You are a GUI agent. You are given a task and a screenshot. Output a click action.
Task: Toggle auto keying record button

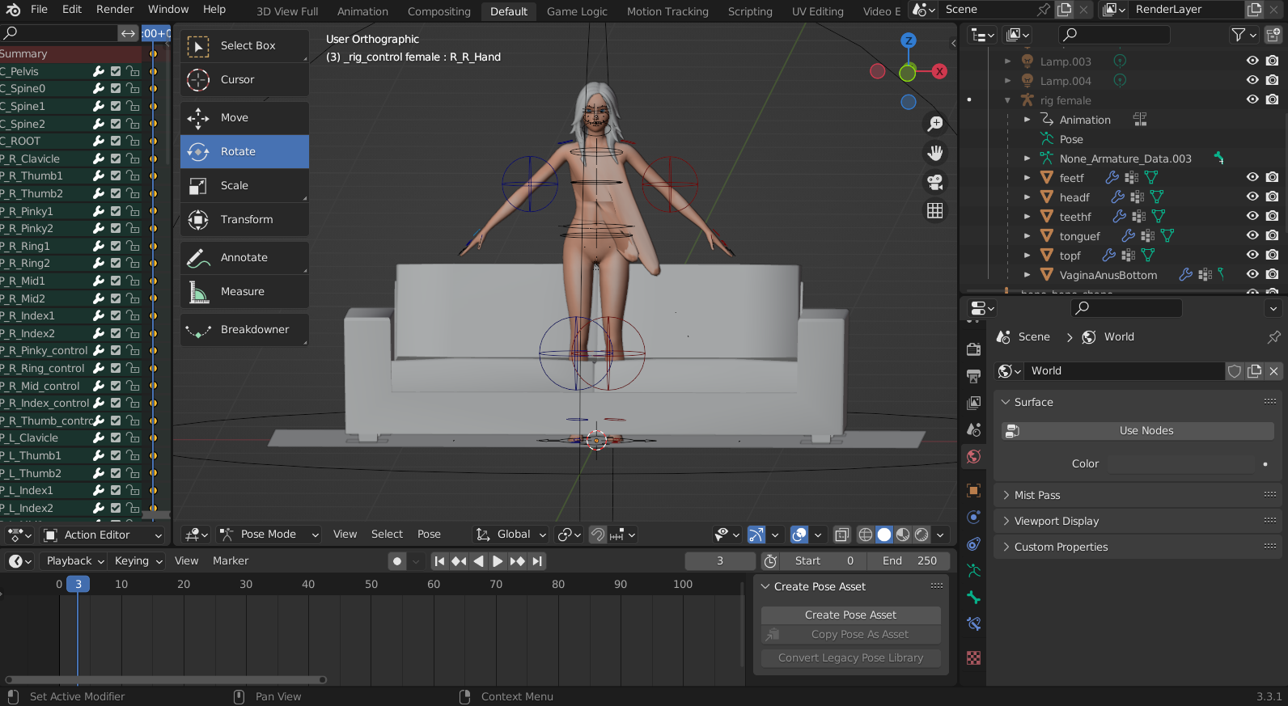coord(396,561)
